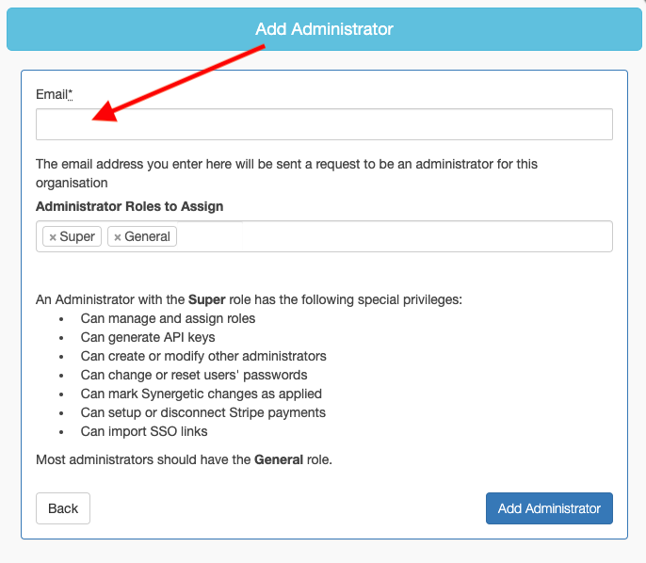Select the General role tag label

tap(147, 236)
